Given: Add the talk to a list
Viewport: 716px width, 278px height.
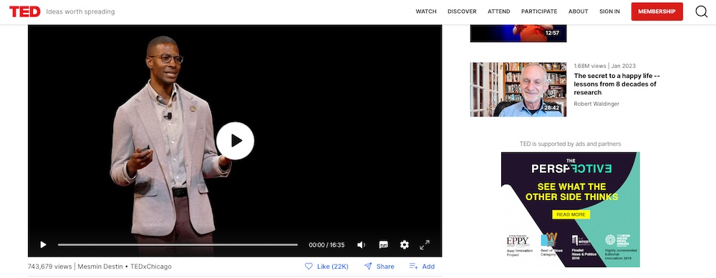Looking at the screenshot, I should [x=422, y=266].
